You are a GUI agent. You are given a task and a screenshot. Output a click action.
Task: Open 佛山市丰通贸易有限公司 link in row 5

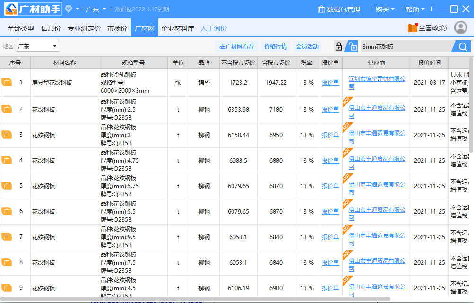[x=377, y=188]
